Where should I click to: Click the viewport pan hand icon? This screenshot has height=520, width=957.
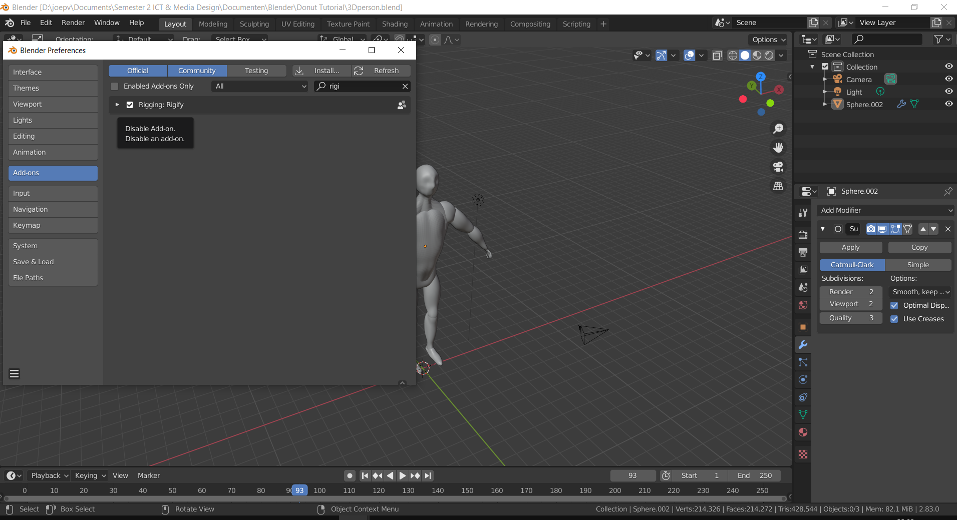[x=778, y=148]
